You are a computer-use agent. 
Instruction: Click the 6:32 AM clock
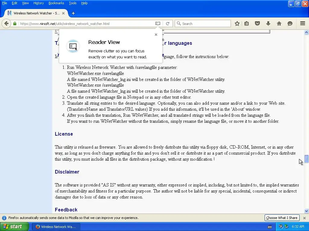point(298,226)
